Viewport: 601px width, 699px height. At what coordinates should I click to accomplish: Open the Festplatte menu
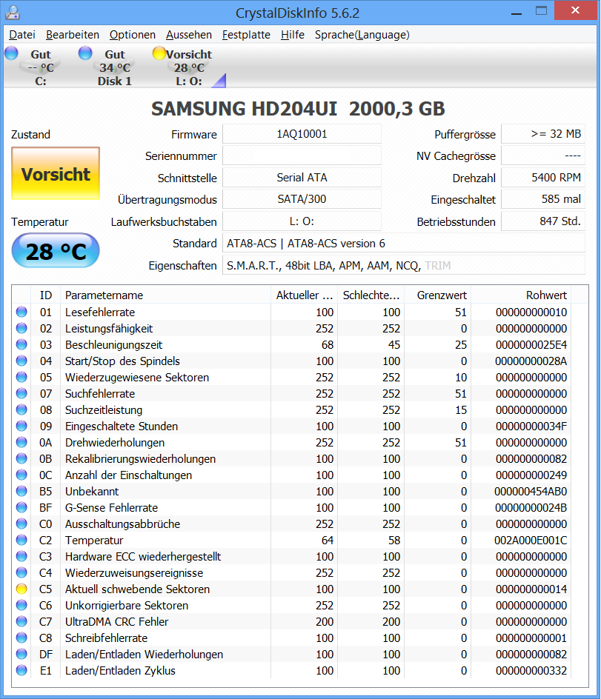tap(246, 35)
